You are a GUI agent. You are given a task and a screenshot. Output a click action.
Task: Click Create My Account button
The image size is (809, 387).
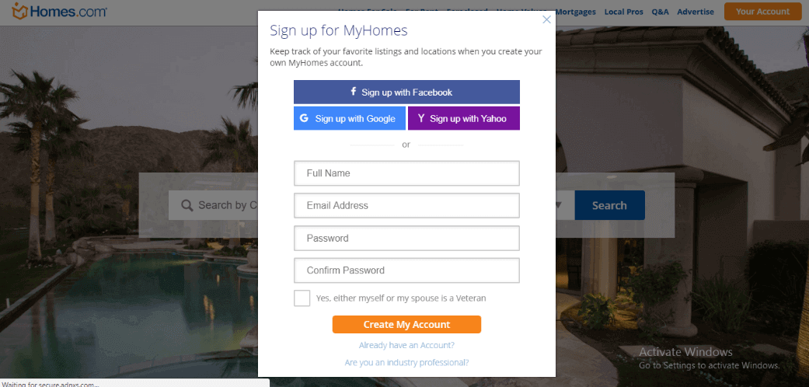click(x=406, y=325)
